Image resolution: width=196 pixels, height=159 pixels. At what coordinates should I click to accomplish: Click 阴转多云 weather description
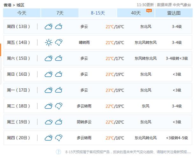tap(84, 122)
